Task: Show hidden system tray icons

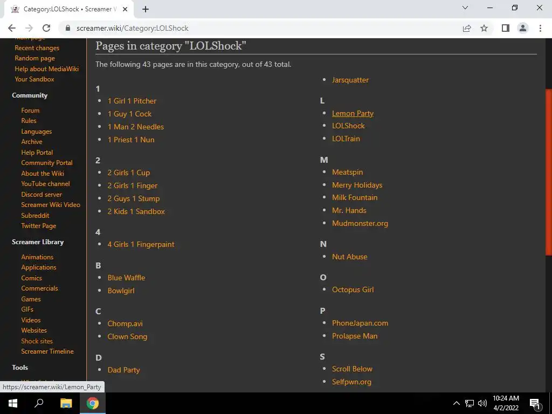Action: pos(456,403)
